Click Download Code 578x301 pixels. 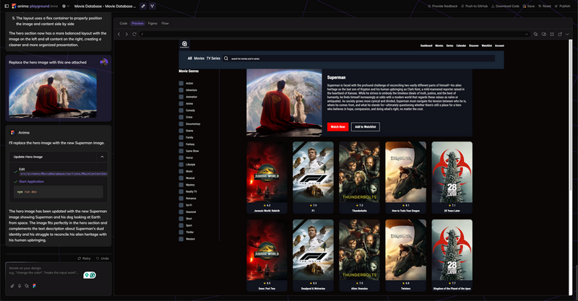click(x=505, y=6)
